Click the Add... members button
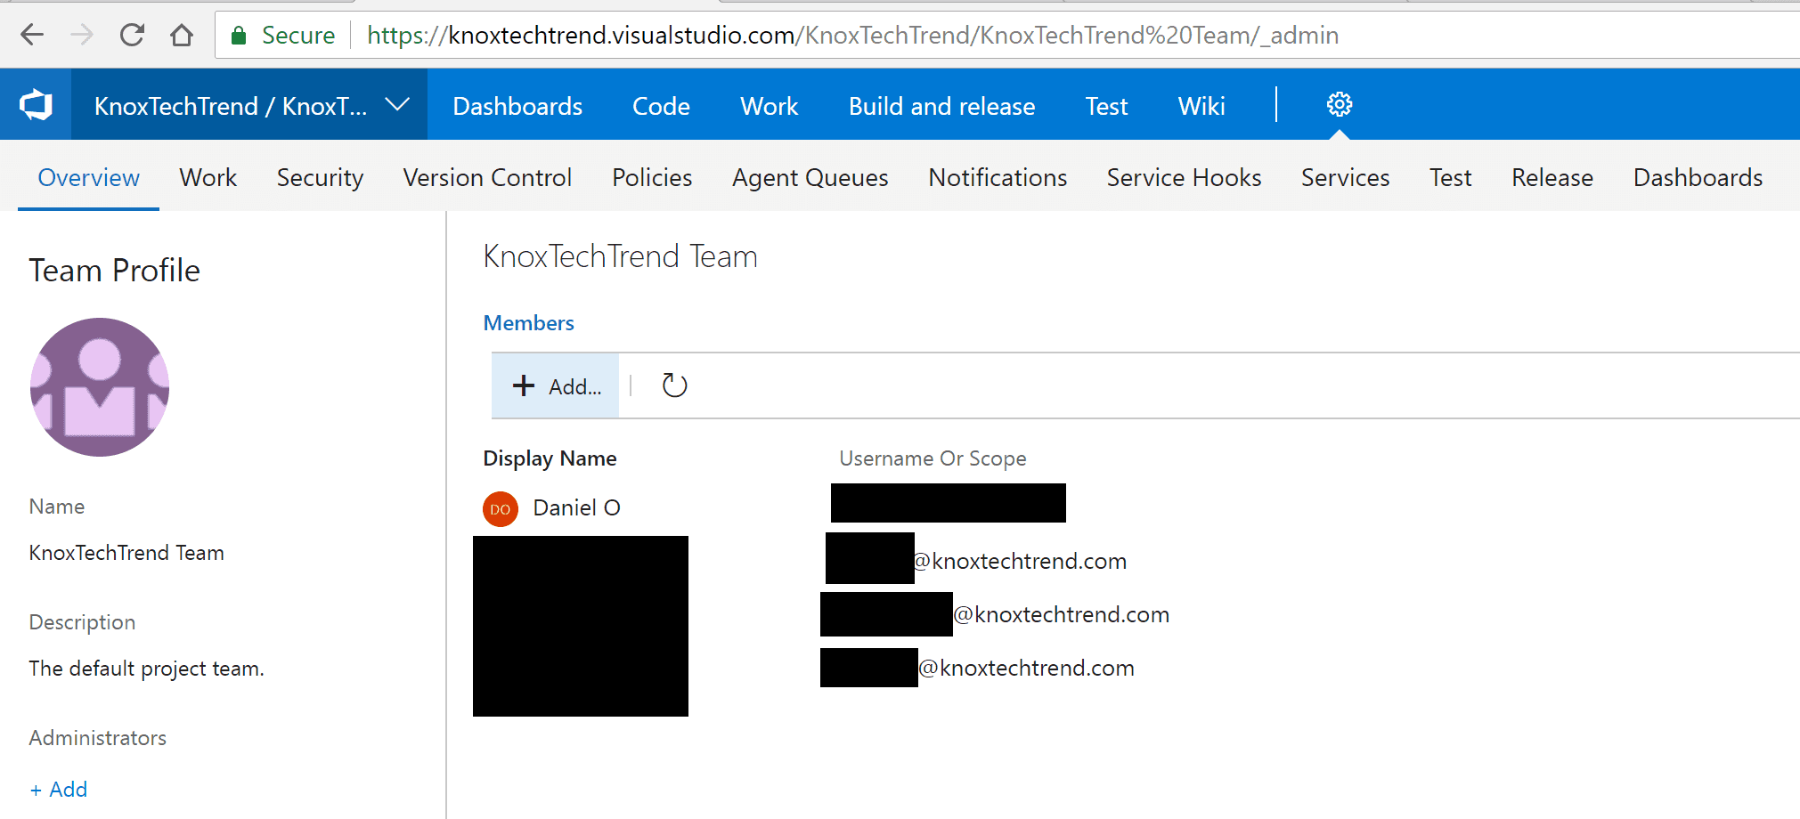The image size is (1800, 819). coord(556,385)
